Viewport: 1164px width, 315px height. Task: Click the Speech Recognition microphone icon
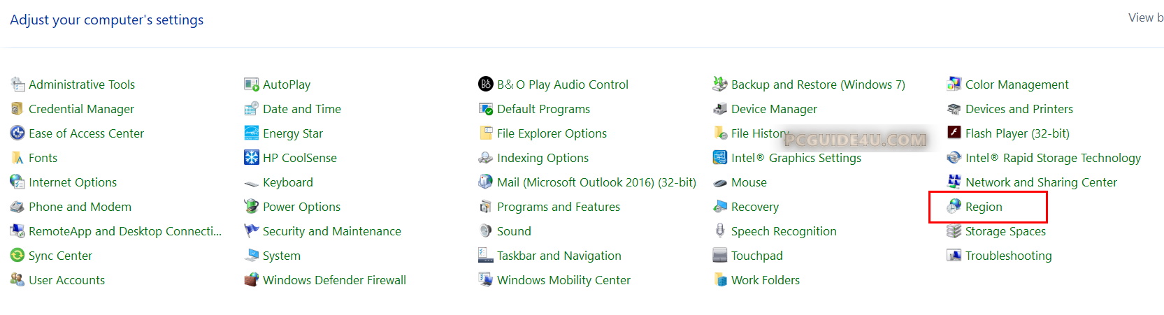click(x=719, y=230)
